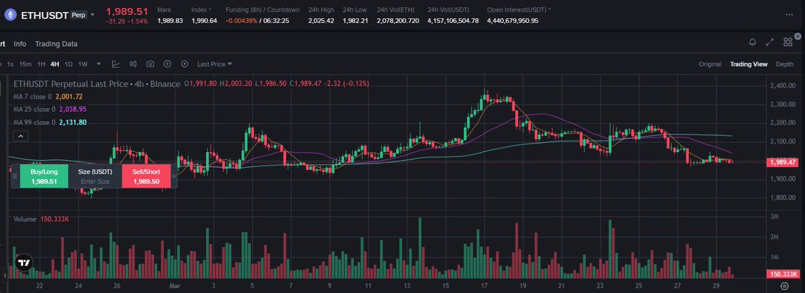The image size is (805, 293).
Task: Click the Open Interest value 4,440,679,950.95
Action: tap(513, 21)
